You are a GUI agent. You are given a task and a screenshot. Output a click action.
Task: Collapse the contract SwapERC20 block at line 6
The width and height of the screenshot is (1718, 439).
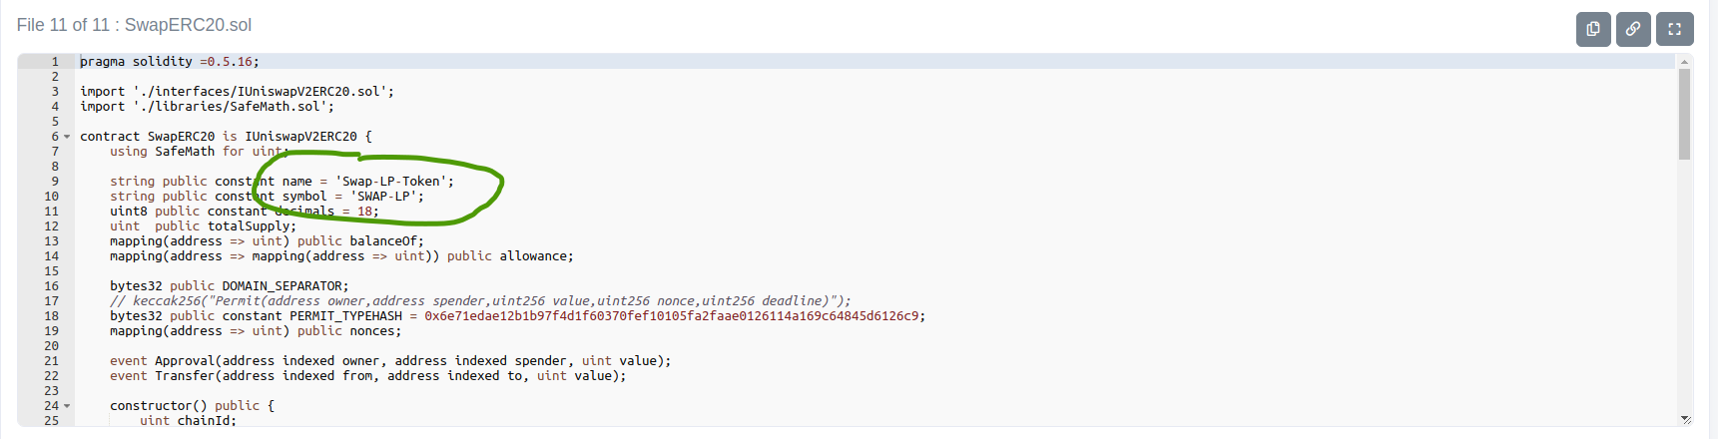[67, 137]
